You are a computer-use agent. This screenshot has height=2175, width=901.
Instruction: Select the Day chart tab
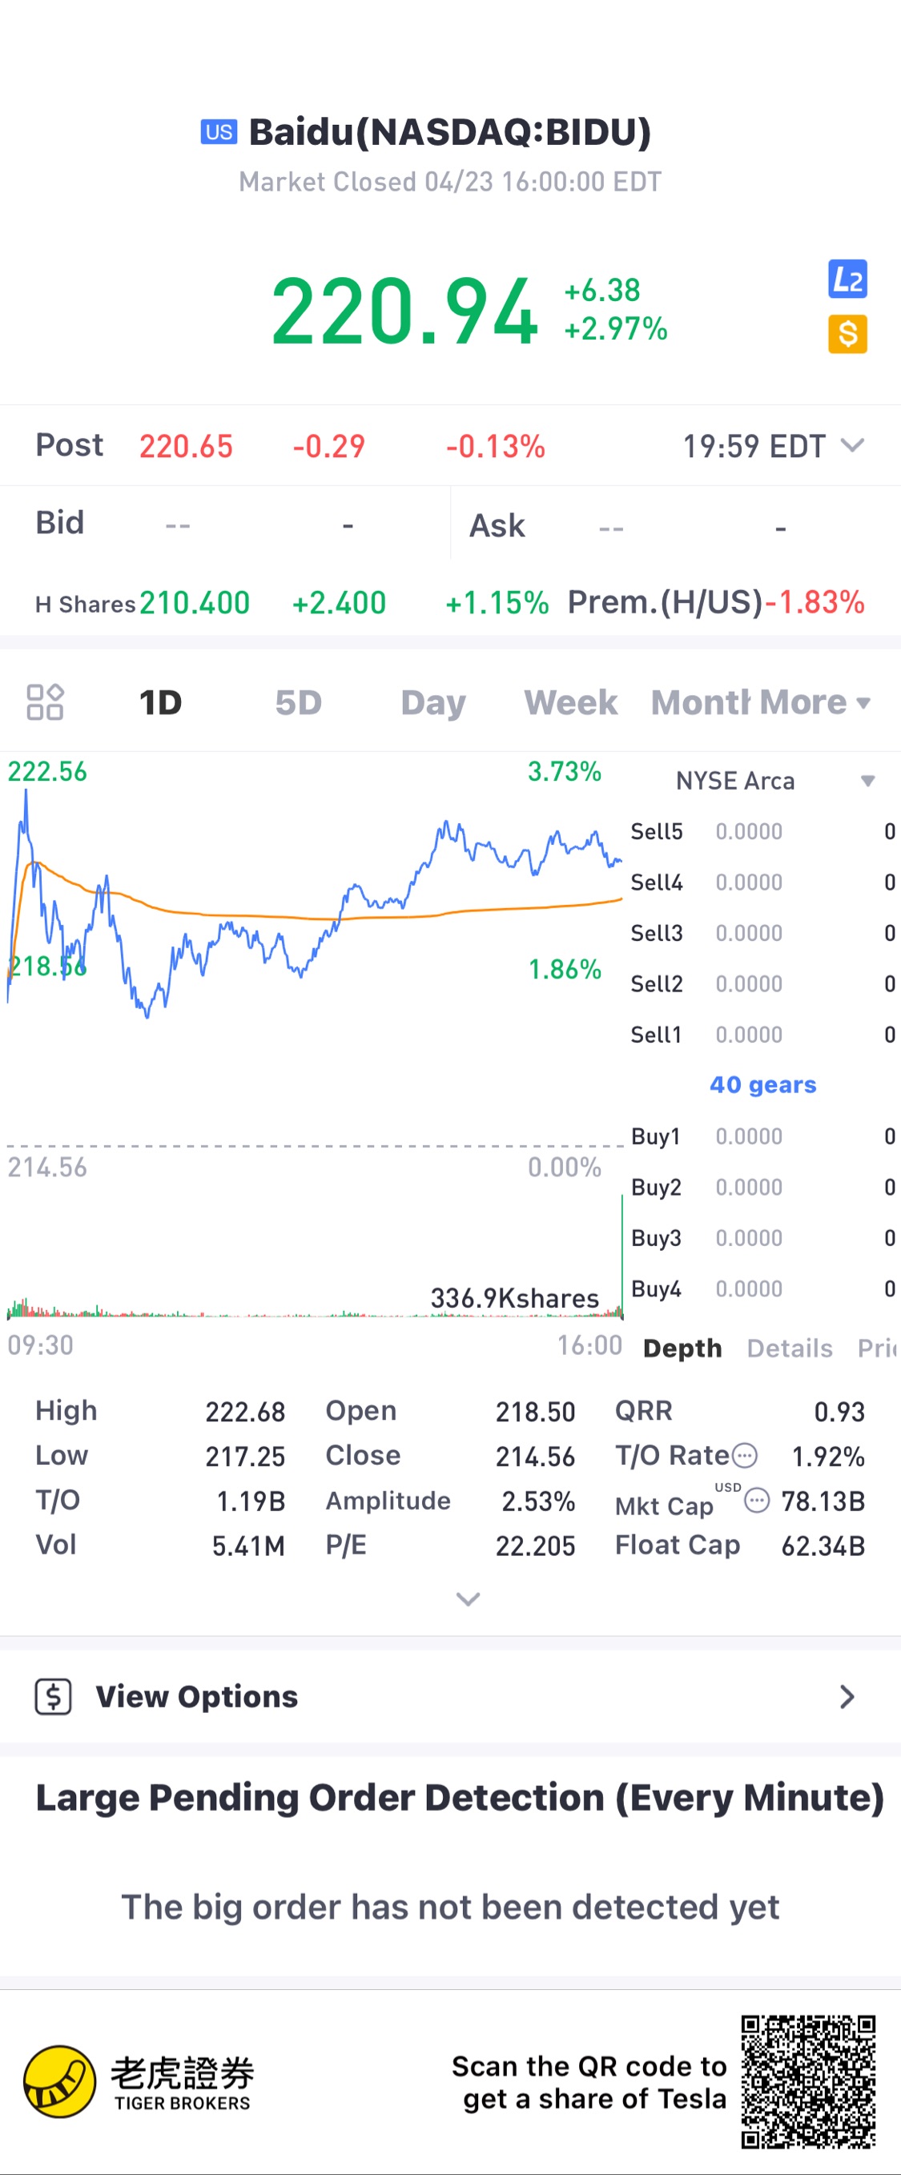433,702
